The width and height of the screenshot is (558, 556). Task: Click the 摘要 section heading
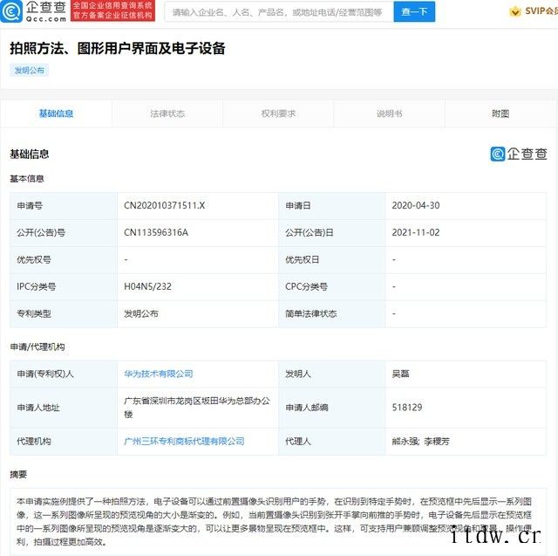(x=18, y=475)
